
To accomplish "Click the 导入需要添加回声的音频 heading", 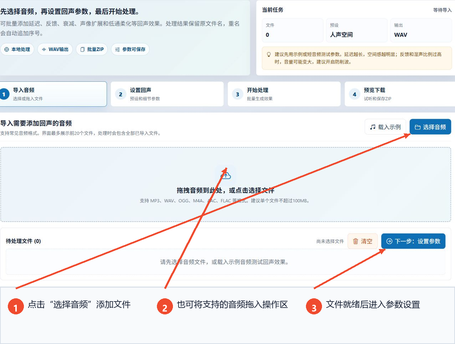I will tap(36, 123).
